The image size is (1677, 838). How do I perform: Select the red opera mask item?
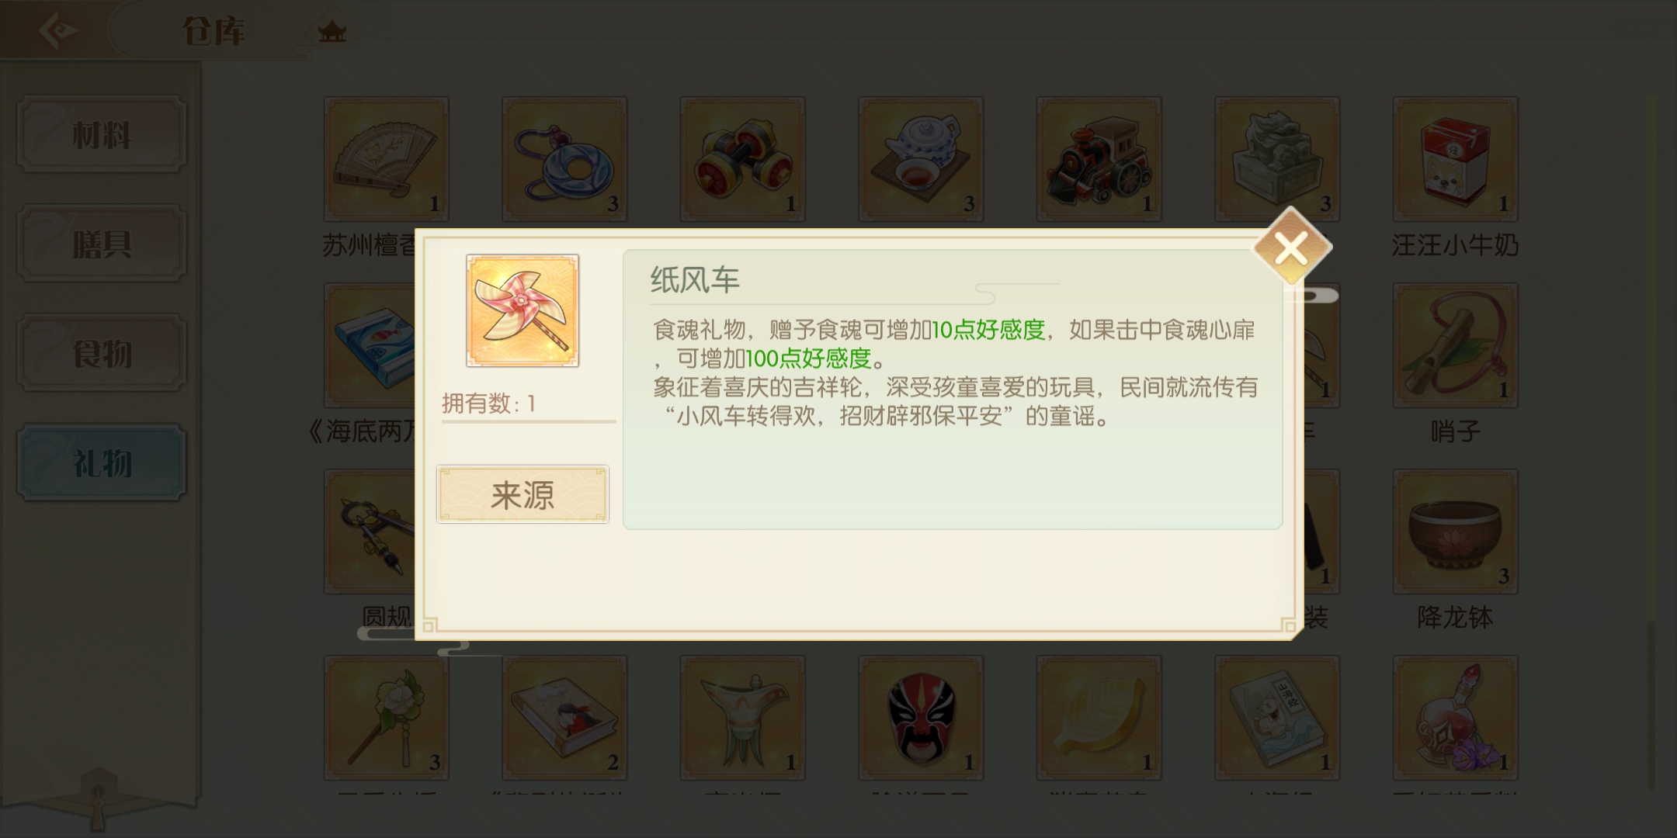[x=921, y=718]
